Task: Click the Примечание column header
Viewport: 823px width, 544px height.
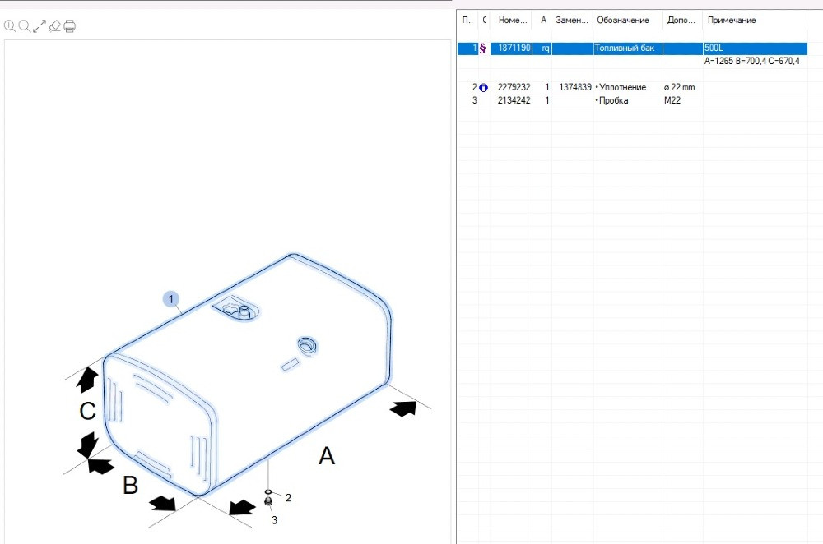Action: tap(732, 21)
